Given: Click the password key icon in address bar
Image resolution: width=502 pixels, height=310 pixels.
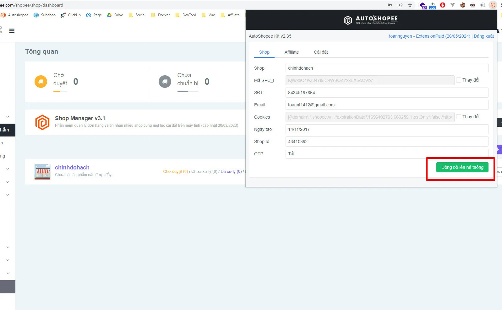Looking at the screenshot, I should click(390, 5).
